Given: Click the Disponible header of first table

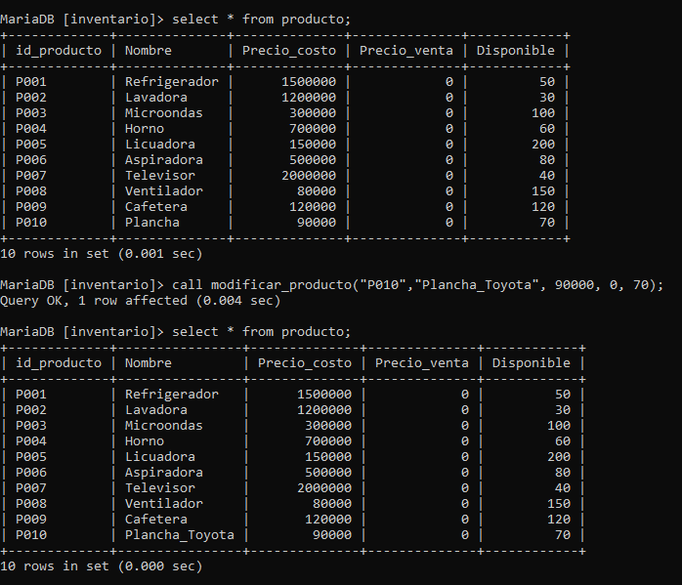Looking at the screenshot, I should (x=516, y=51).
